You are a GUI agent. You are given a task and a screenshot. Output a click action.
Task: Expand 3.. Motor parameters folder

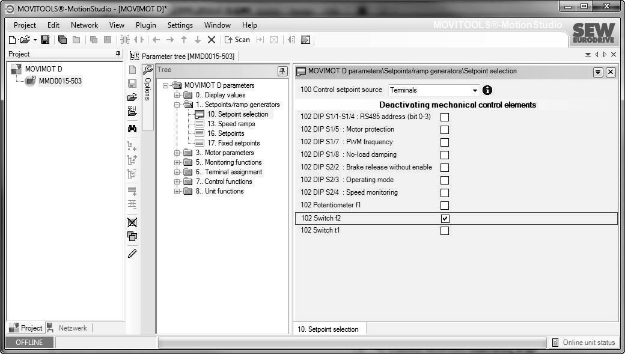pos(177,153)
